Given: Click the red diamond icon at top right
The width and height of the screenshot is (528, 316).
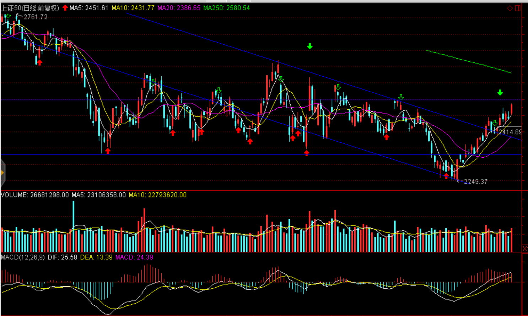Looking at the screenshot, I should click(x=510, y=8).
